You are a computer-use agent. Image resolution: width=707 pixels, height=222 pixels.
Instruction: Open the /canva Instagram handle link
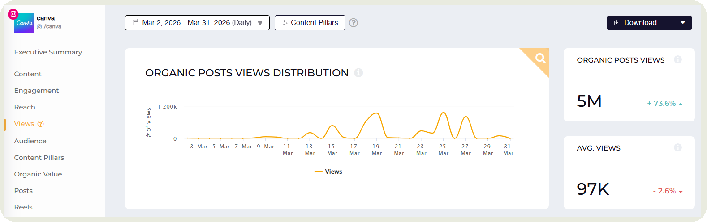pyautogui.click(x=49, y=26)
